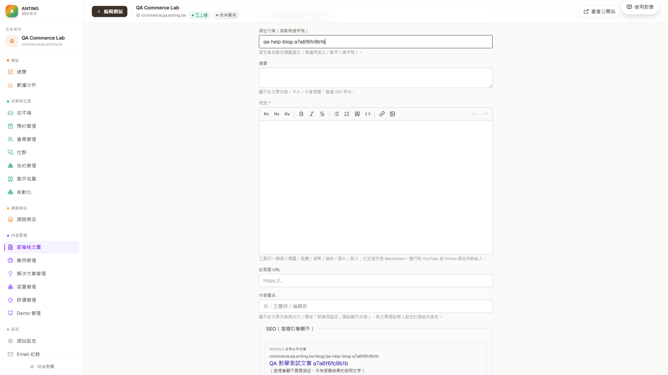668x375 pixels.
Task: Open 客戶名單 customer list
Action: point(42,179)
